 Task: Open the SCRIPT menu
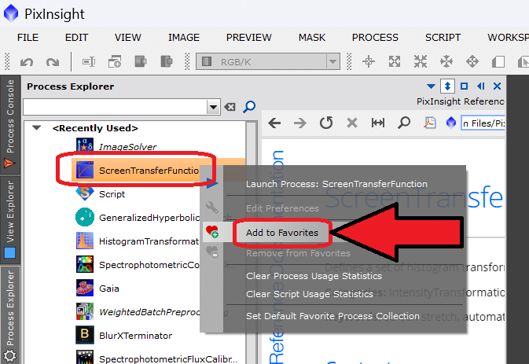pos(443,38)
